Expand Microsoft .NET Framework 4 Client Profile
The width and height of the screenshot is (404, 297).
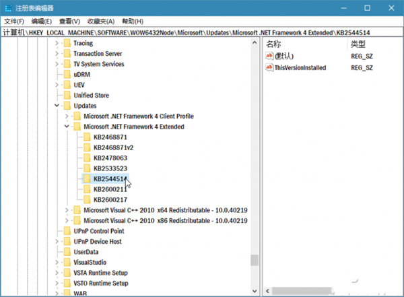click(66, 117)
